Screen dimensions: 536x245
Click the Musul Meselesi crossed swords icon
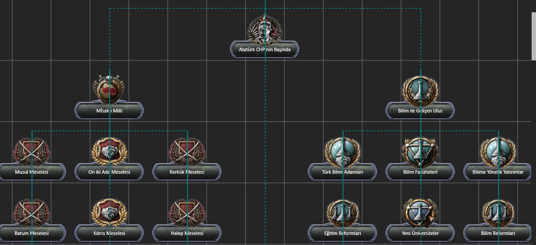[31, 151]
